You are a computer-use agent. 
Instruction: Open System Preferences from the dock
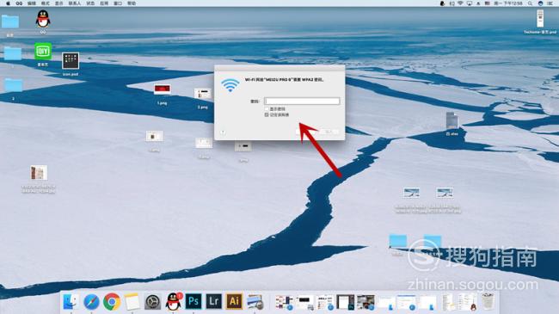tap(153, 302)
